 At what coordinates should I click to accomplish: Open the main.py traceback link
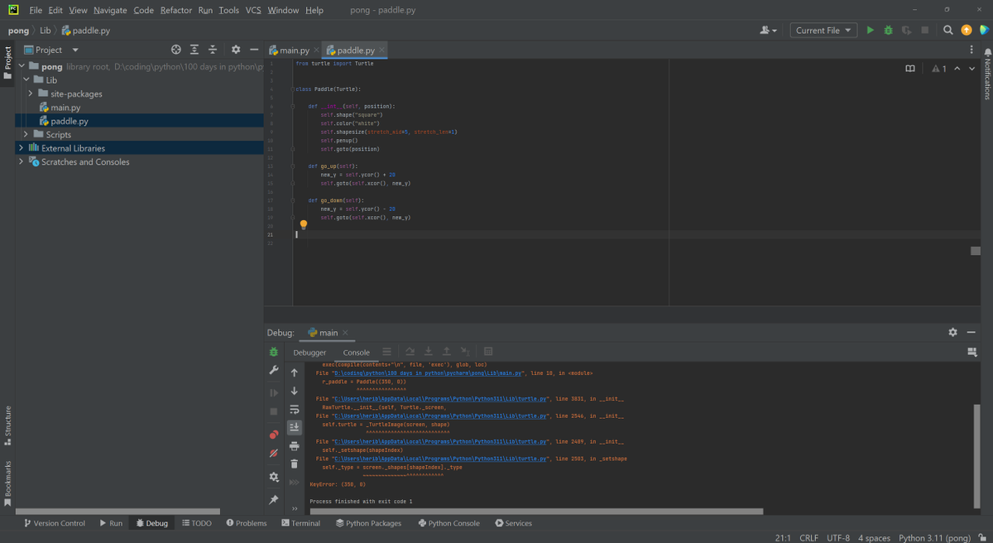tap(429, 373)
